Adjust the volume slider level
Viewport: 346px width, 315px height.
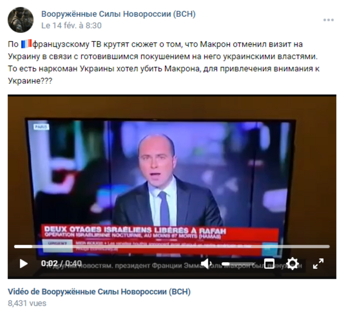tap(238, 264)
